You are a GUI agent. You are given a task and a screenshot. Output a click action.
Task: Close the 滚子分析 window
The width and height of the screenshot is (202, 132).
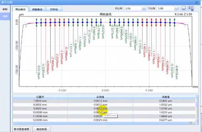click(197, 2)
